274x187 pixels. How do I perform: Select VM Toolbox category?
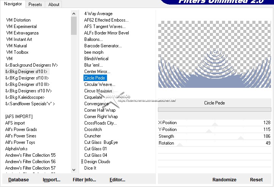17,52
